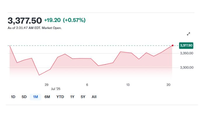Viewport: 204px width, 117px height.
Task: Select the 1D time range
Action: pyautogui.click(x=13, y=97)
